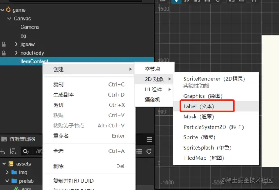Expand the jigsaw node
Image resolution: width=279 pixels, height=190 pixels.
(x=16, y=44)
